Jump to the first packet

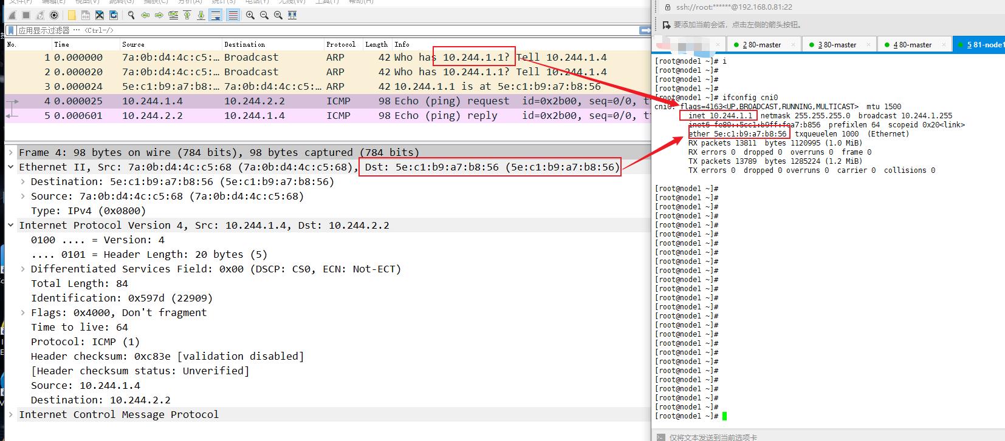coord(187,15)
